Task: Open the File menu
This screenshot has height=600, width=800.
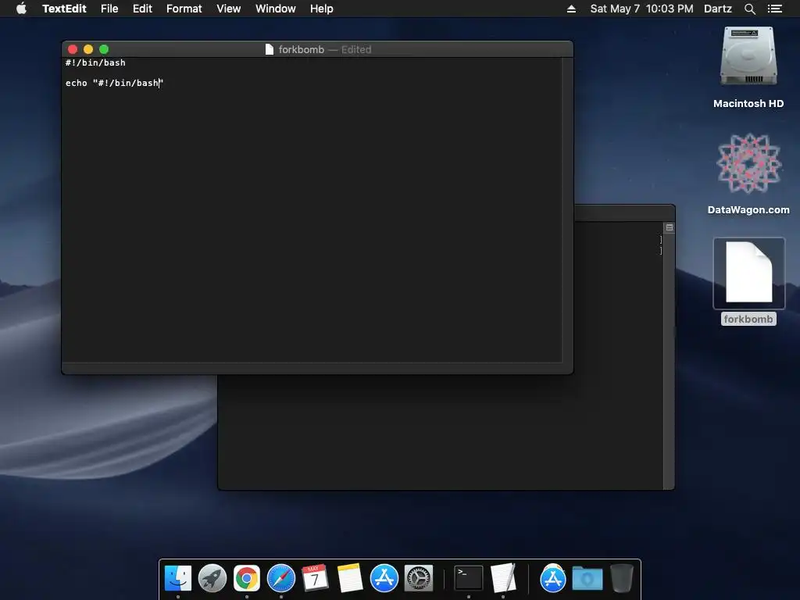Action: 109,9
